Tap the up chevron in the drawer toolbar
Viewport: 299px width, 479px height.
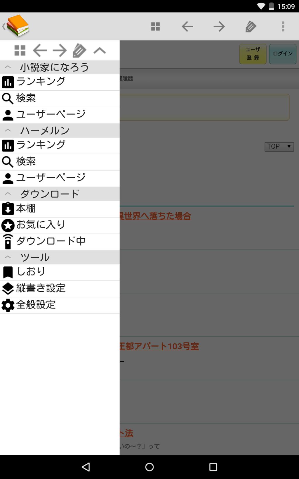point(100,51)
